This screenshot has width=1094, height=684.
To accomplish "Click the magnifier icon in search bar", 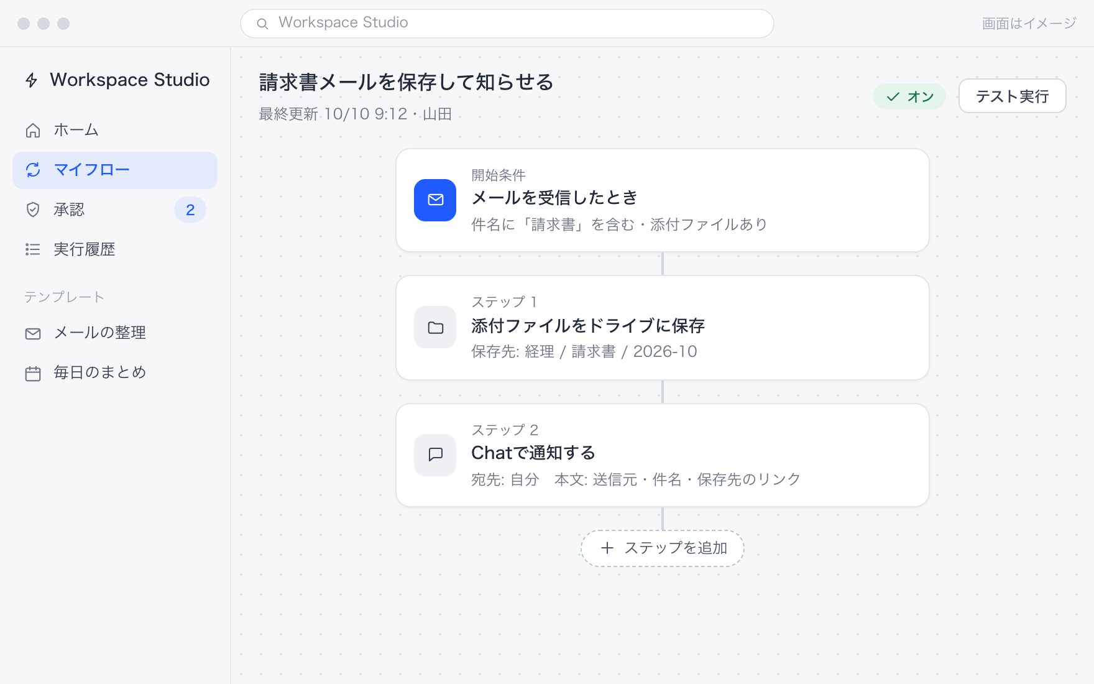I will (262, 24).
